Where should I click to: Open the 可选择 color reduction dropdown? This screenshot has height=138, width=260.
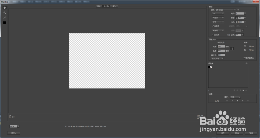(218, 18)
